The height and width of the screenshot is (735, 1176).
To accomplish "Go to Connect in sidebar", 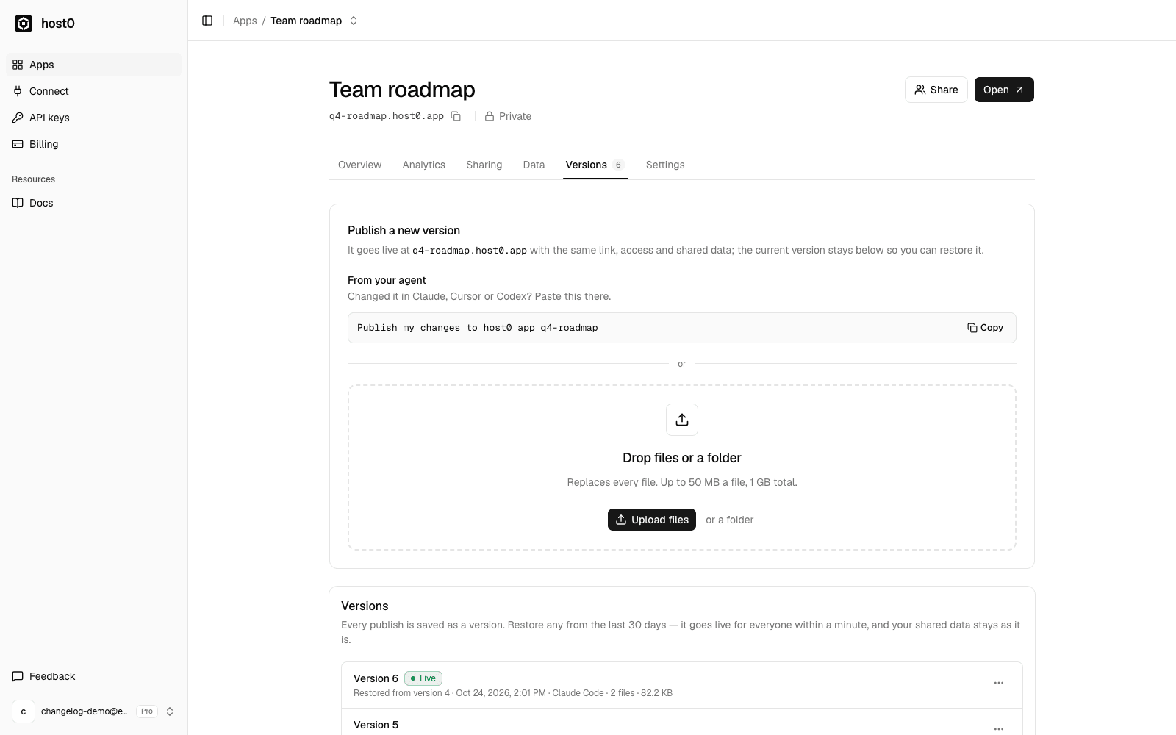I will tap(93, 91).
